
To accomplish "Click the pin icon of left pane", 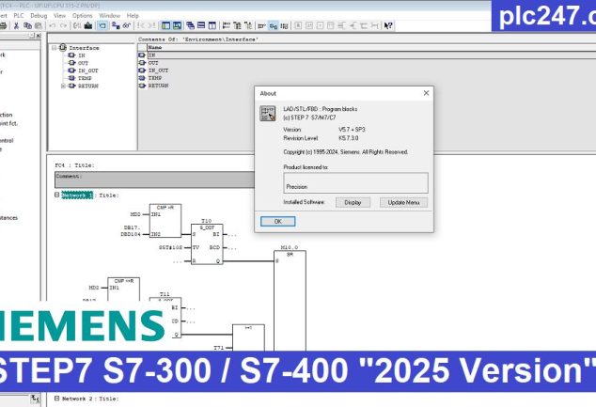I will (32, 36).
